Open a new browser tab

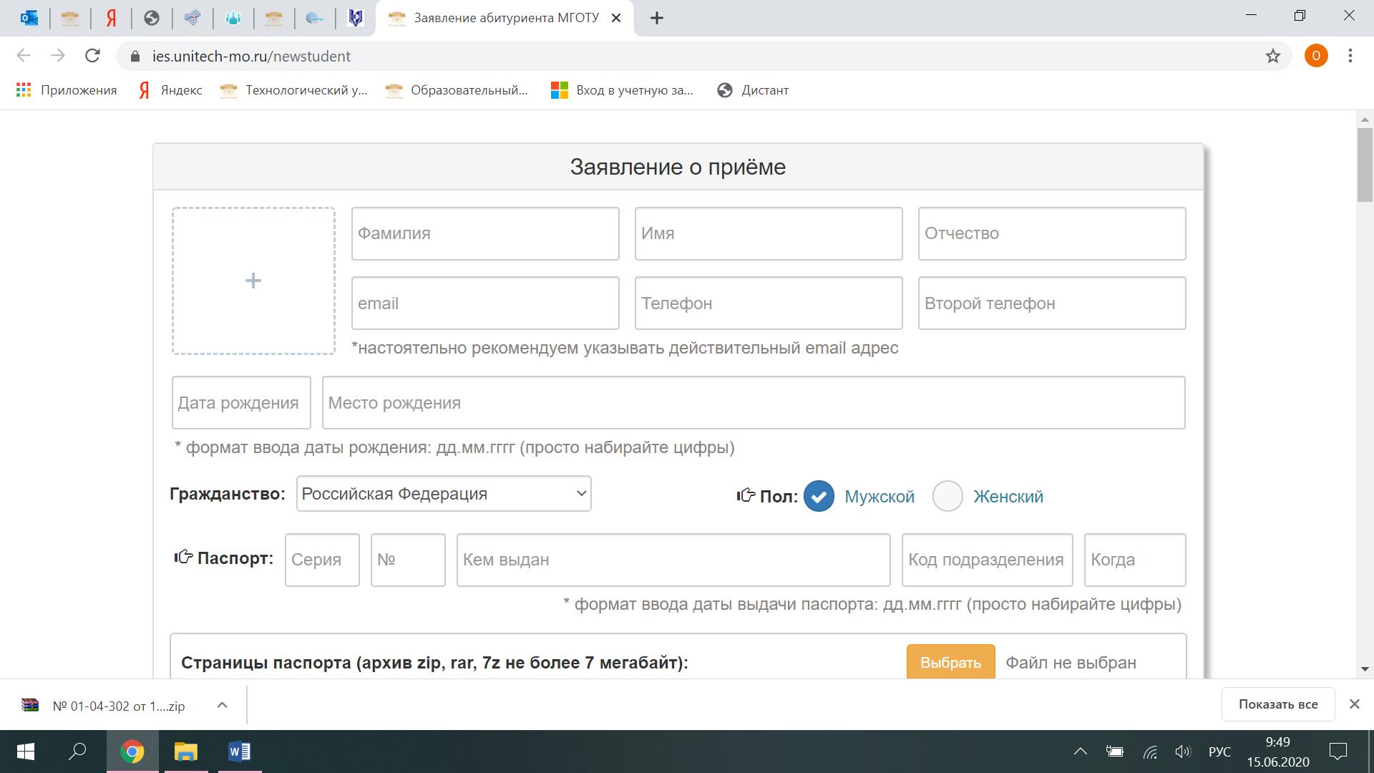coord(656,19)
